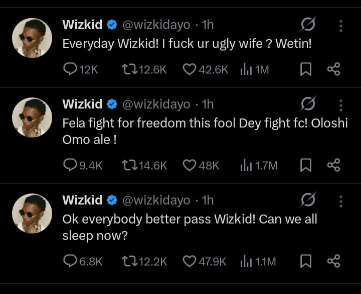Image resolution: width=361 pixels, height=294 pixels.
Task: Open more options on the 'sleep now' tweet
Action: click(x=341, y=201)
